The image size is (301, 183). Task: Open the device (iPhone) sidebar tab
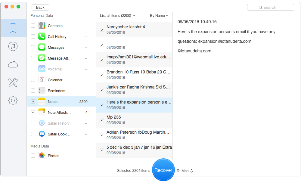(x=13, y=28)
